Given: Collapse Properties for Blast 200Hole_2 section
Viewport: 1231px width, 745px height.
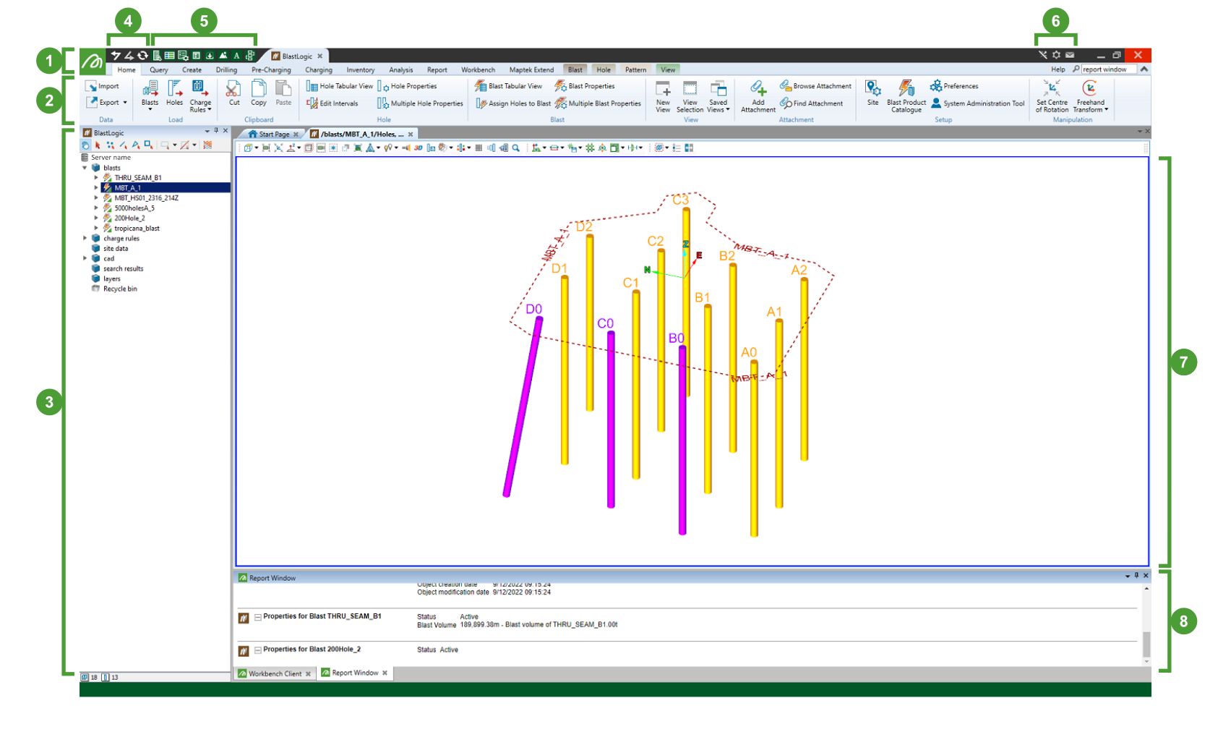Looking at the screenshot, I should (257, 650).
